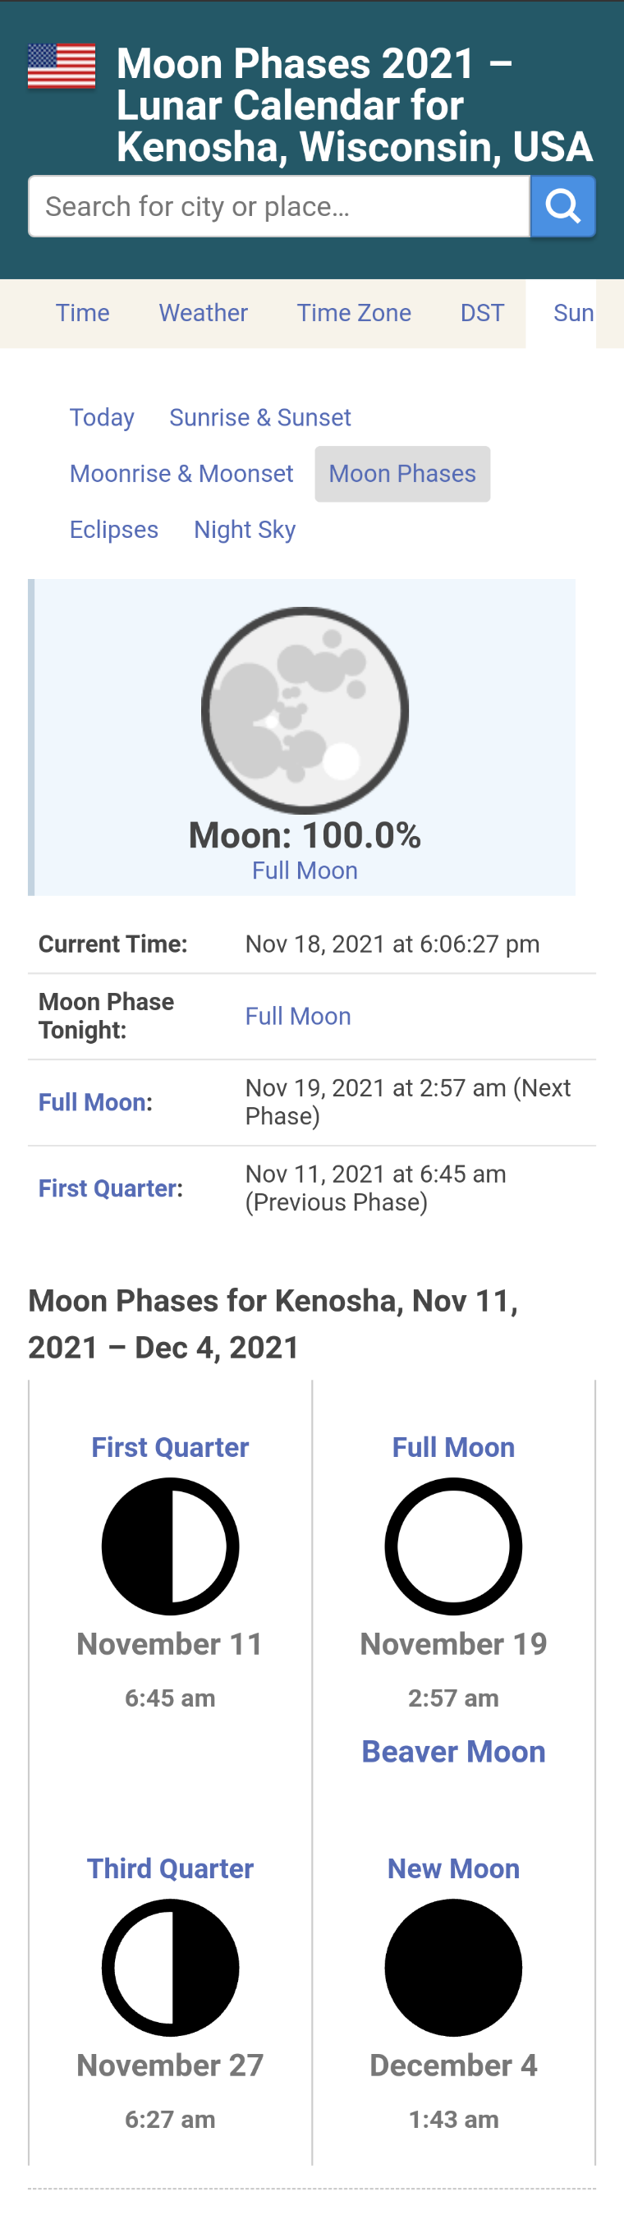Select the Third Quarter moon icon
Viewport: 624px width, 2224px height.
170,1968
